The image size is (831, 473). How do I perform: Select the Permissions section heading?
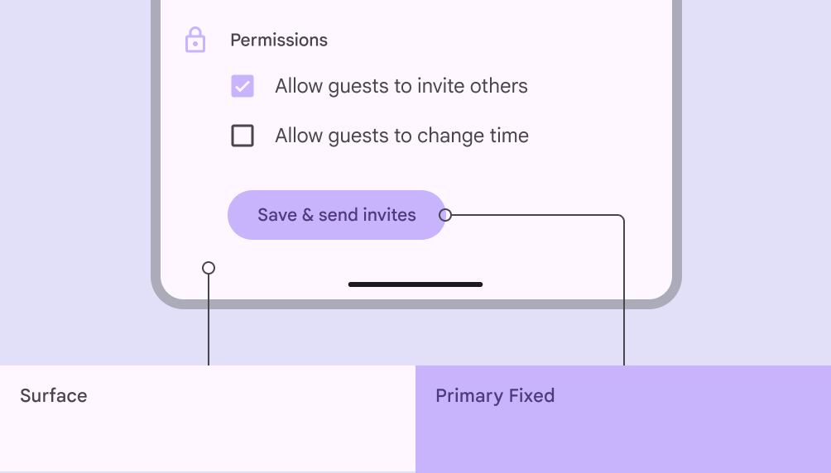279,40
